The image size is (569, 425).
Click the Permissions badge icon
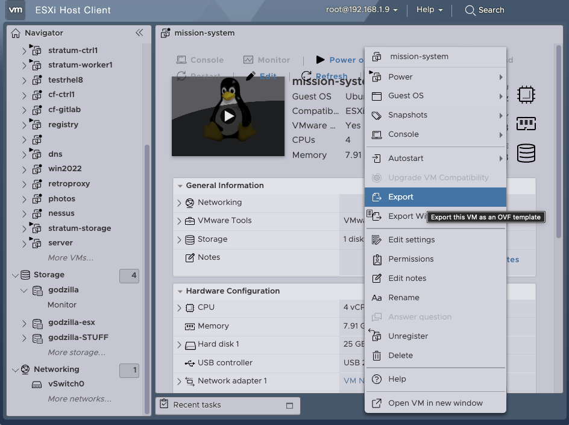[x=377, y=259]
